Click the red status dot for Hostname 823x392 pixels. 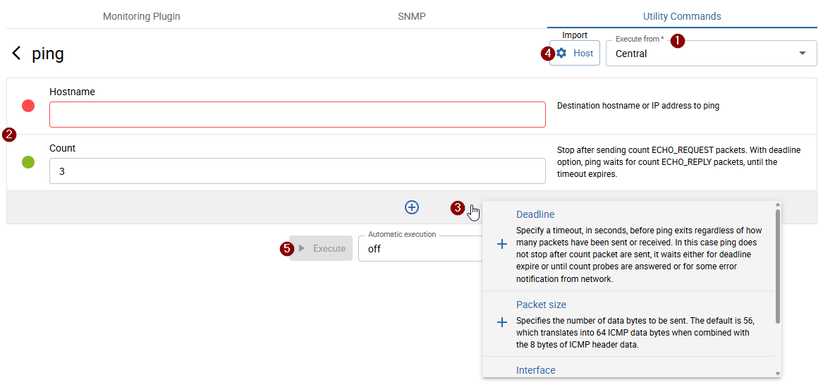[28, 106]
